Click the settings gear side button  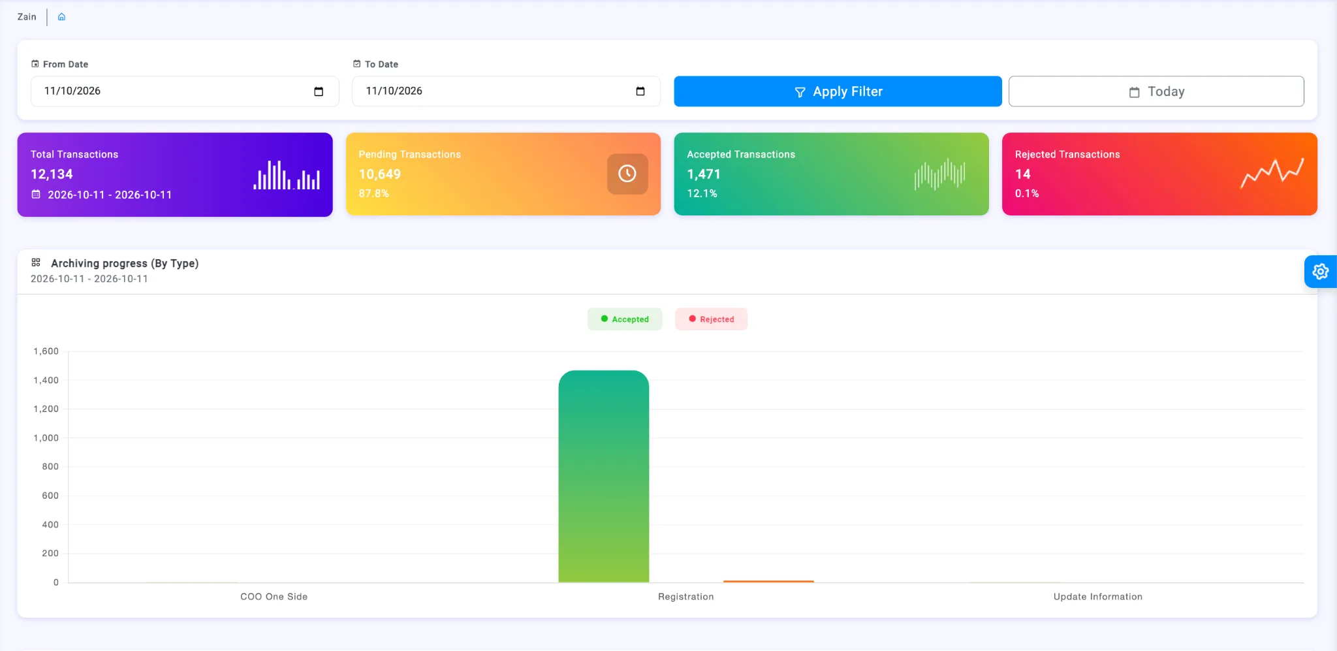pyautogui.click(x=1321, y=272)
